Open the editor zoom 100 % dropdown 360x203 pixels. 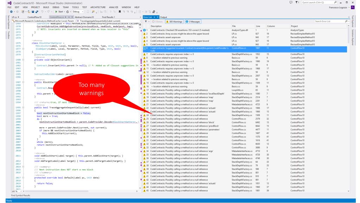point(21,191)
